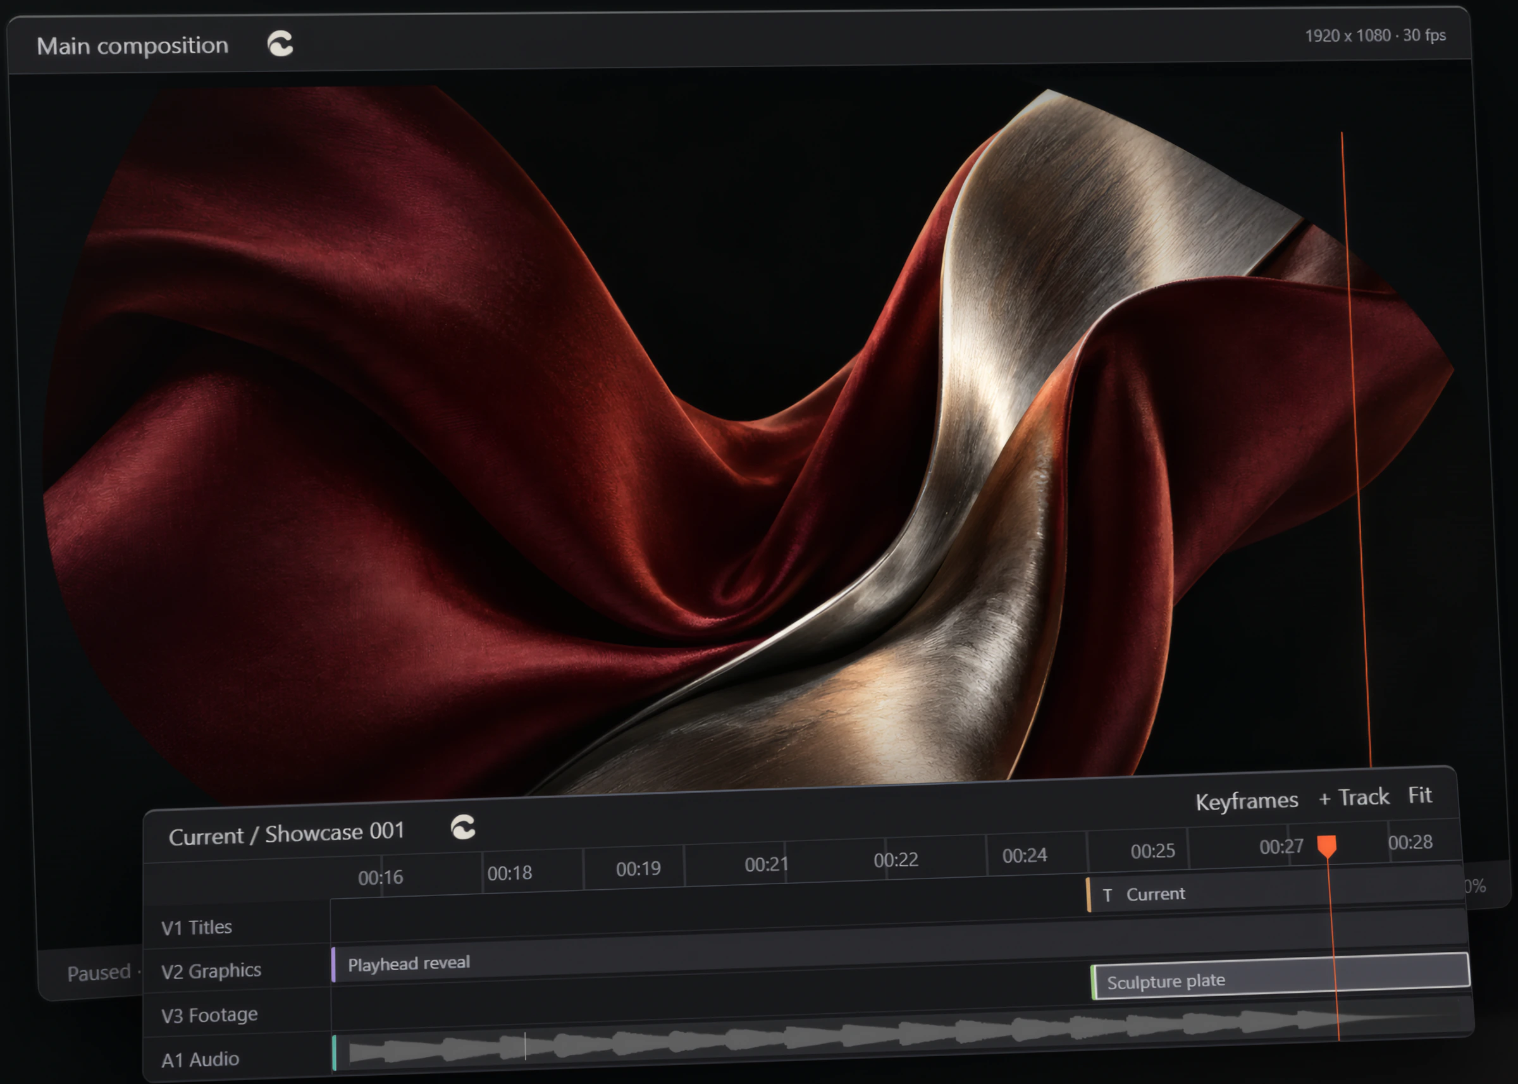This screenshot has height=1084, width=1518.
Task: Click the 00:19 ruler time mark
Action: (x=638, y=868)
